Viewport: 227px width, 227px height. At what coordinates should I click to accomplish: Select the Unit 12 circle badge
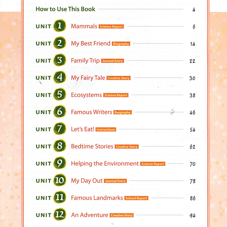[60, 215]
